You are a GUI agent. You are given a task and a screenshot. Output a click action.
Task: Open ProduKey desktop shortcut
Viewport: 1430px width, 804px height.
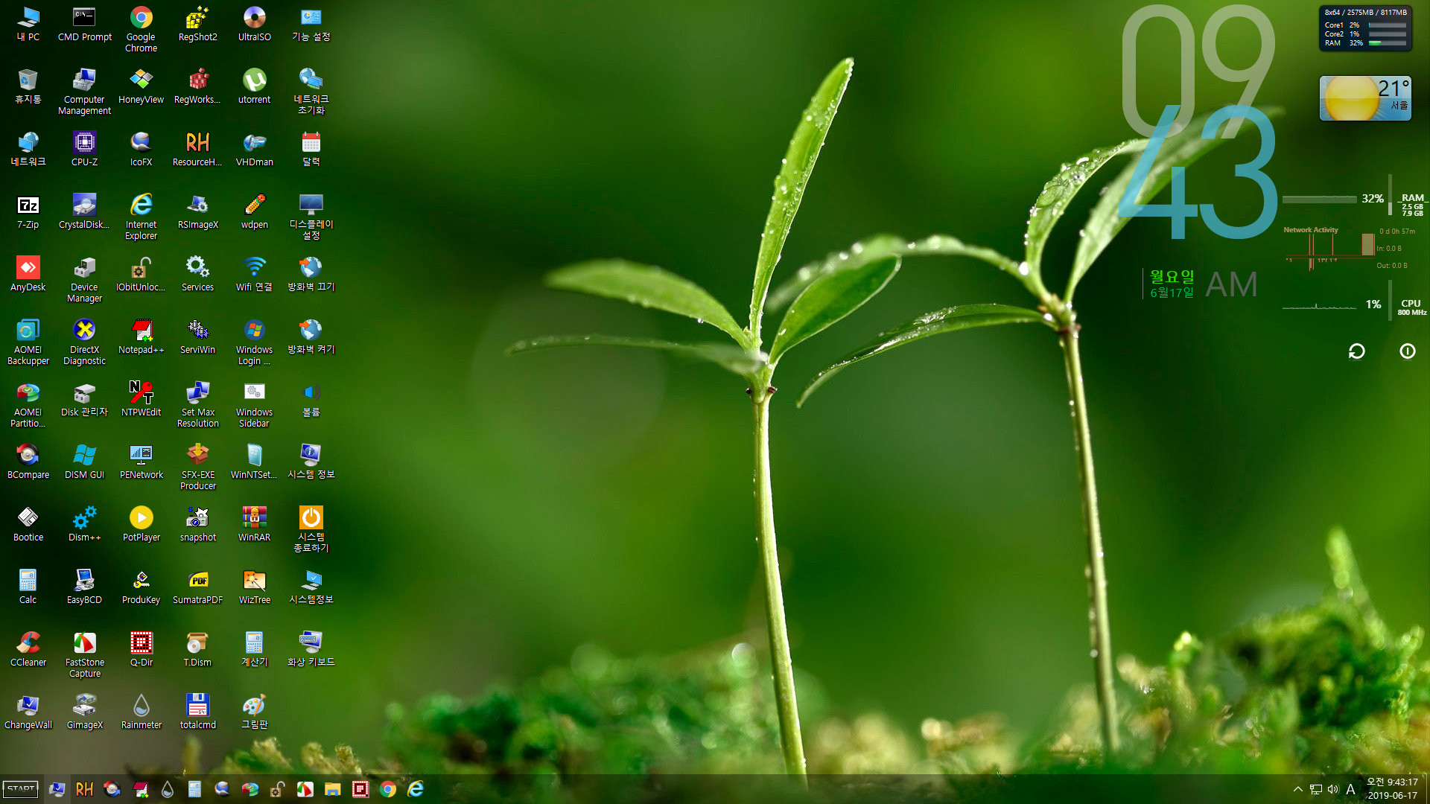click(141, 587)
